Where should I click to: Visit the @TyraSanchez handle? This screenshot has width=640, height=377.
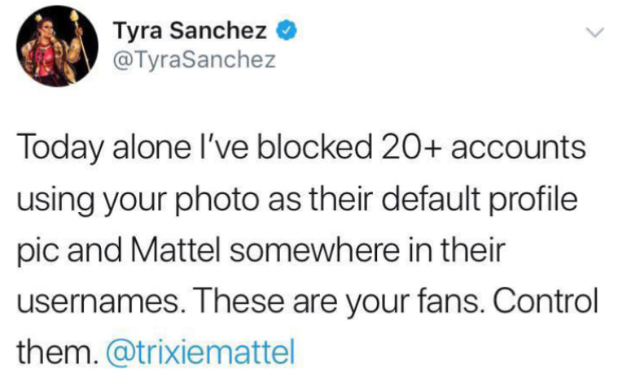click(x=195, y=59)
